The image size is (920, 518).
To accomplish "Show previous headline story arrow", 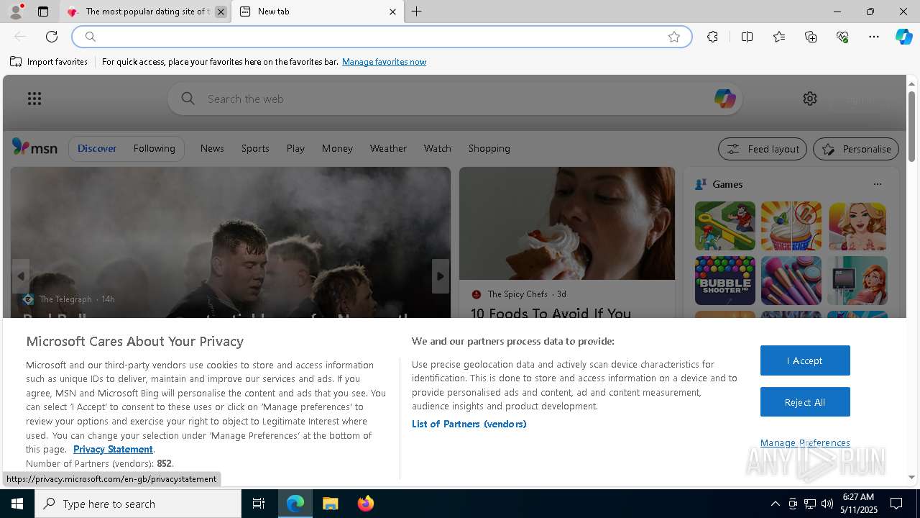I will coord(21,276).
